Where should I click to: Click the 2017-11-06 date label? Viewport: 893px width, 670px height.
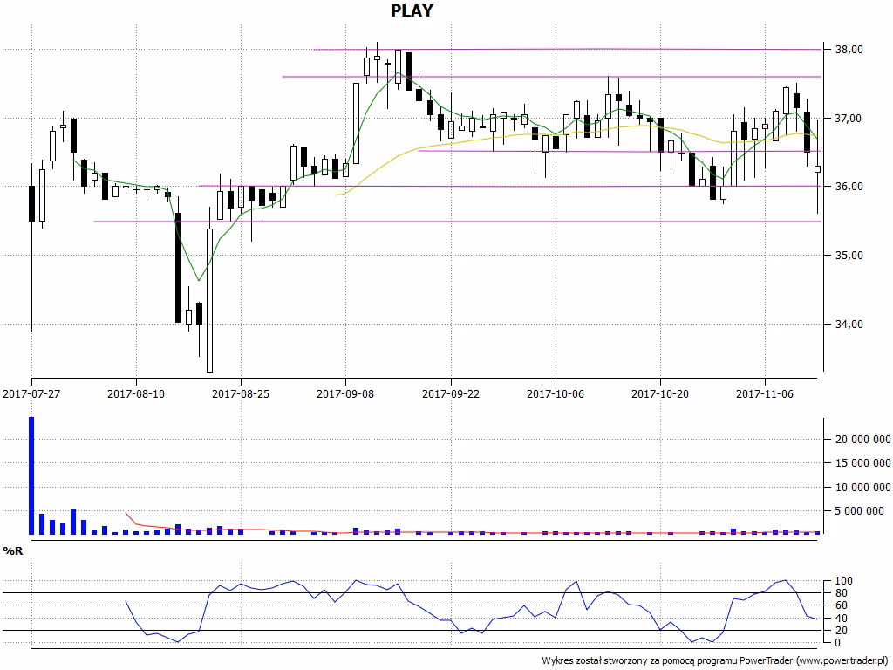point(765,393)
